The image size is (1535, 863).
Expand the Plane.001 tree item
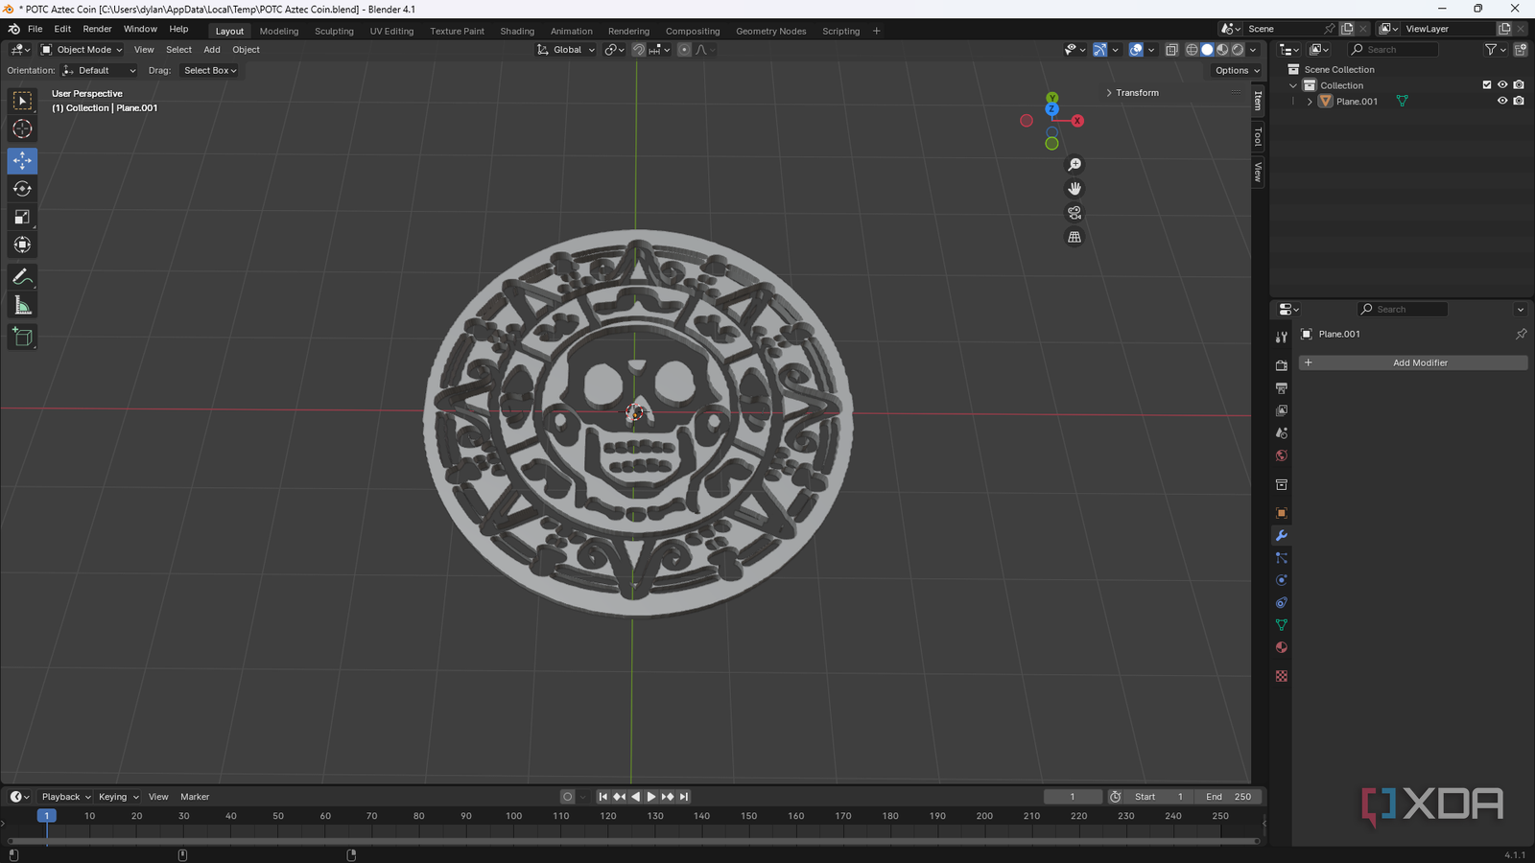tap(1310, 102)
